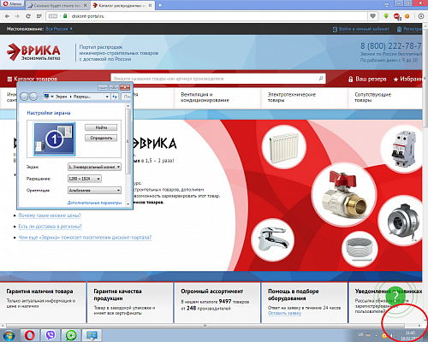The height and width of the screenshot is (342, 428).
Task: Switch to the 'Сколько будет стоить' tab
Action: point(56,5)
